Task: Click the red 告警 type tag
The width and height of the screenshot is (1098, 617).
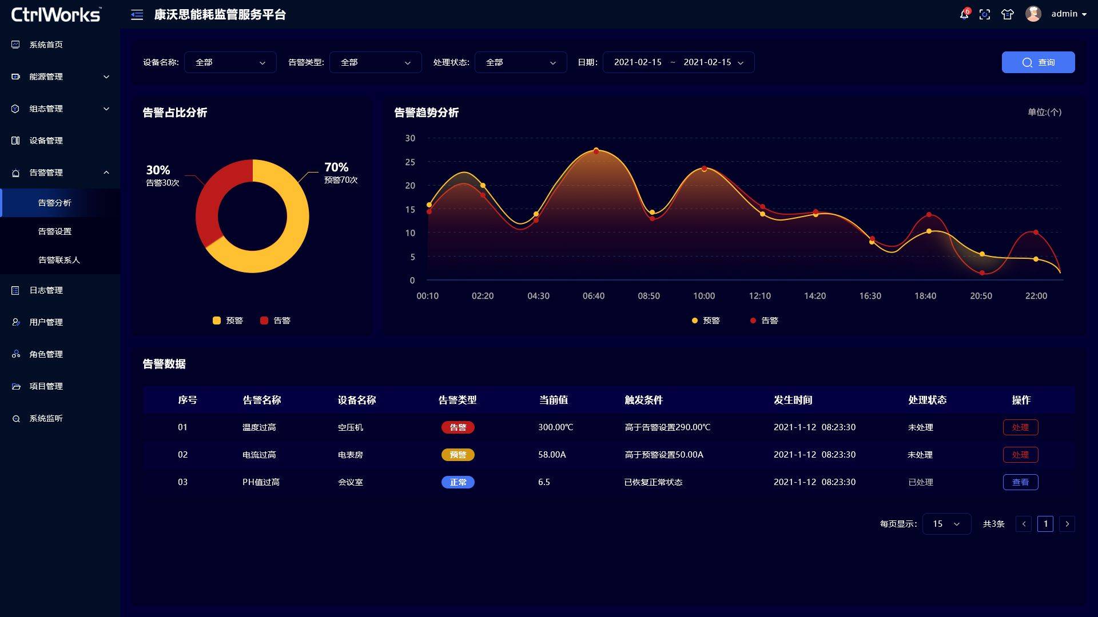Action: [457, 427]
